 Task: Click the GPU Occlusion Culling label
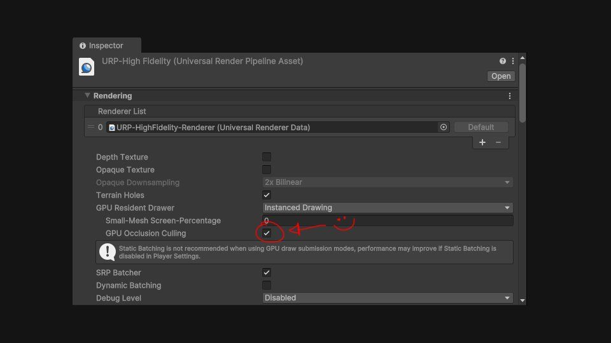(x=146, y=233)
